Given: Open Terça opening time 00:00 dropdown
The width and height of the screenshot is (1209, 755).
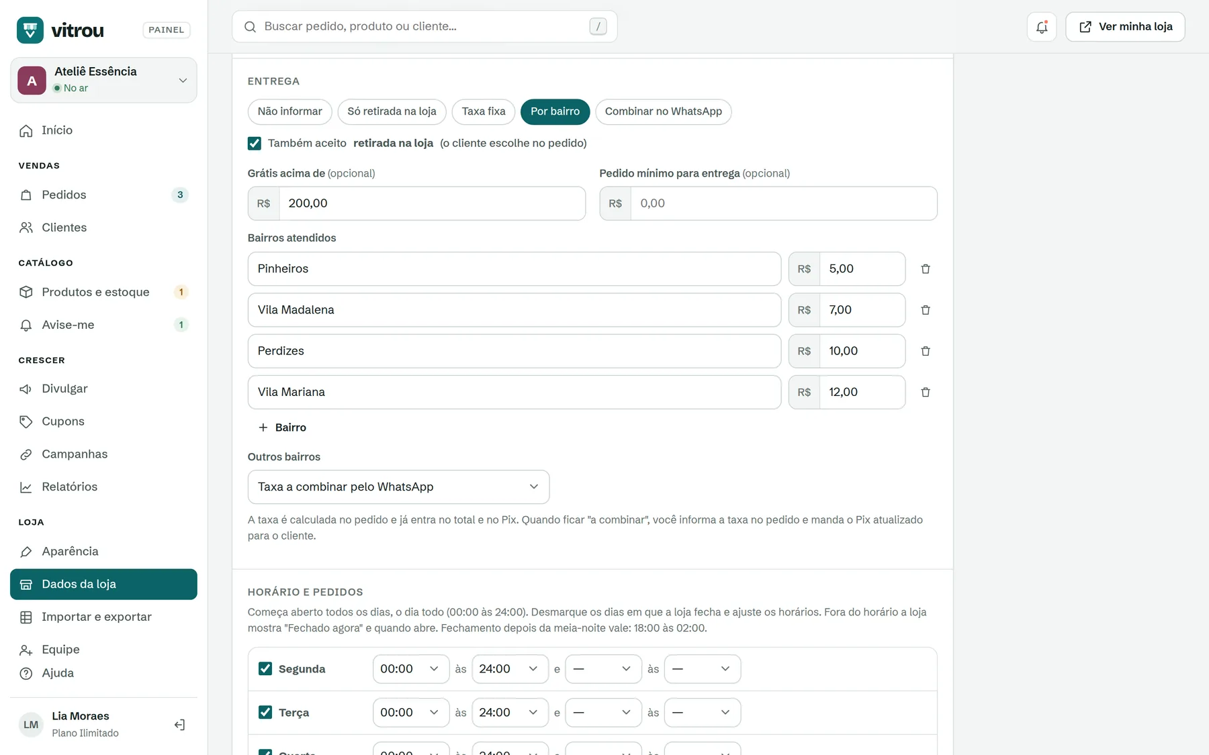Looking at the screenshot, I should tap(411, 713).
